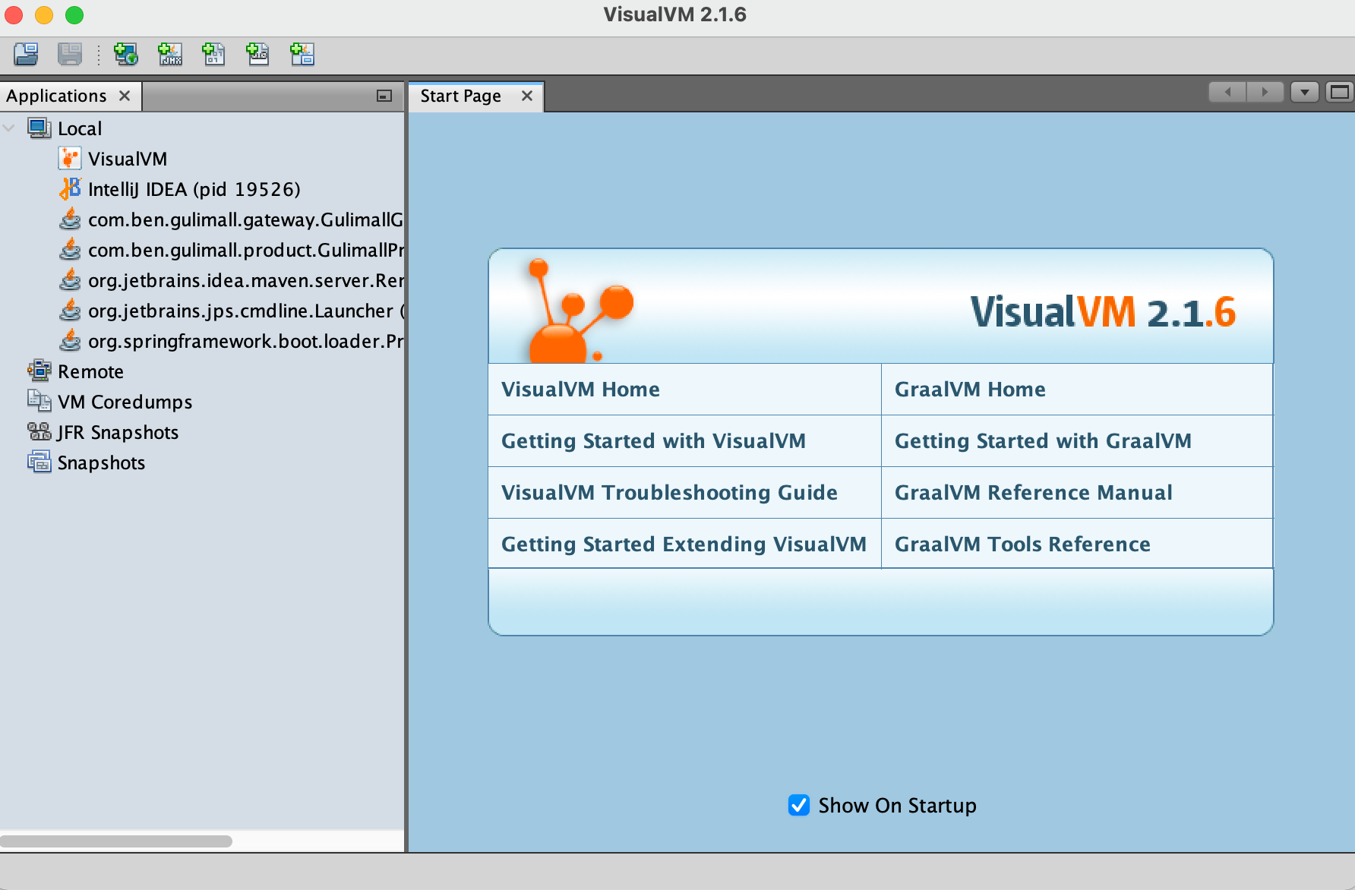
Task: Open VisualVM Troubleshooting Guide link
Action: click(x=669, y=493)
